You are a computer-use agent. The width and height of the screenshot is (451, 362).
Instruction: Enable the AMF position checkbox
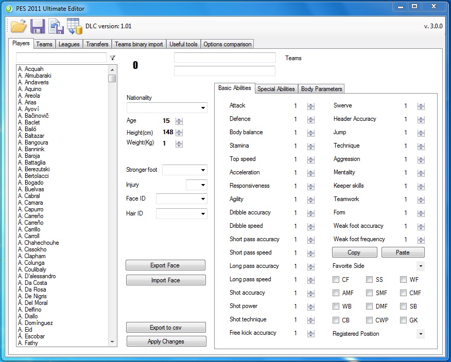[336, 293]
